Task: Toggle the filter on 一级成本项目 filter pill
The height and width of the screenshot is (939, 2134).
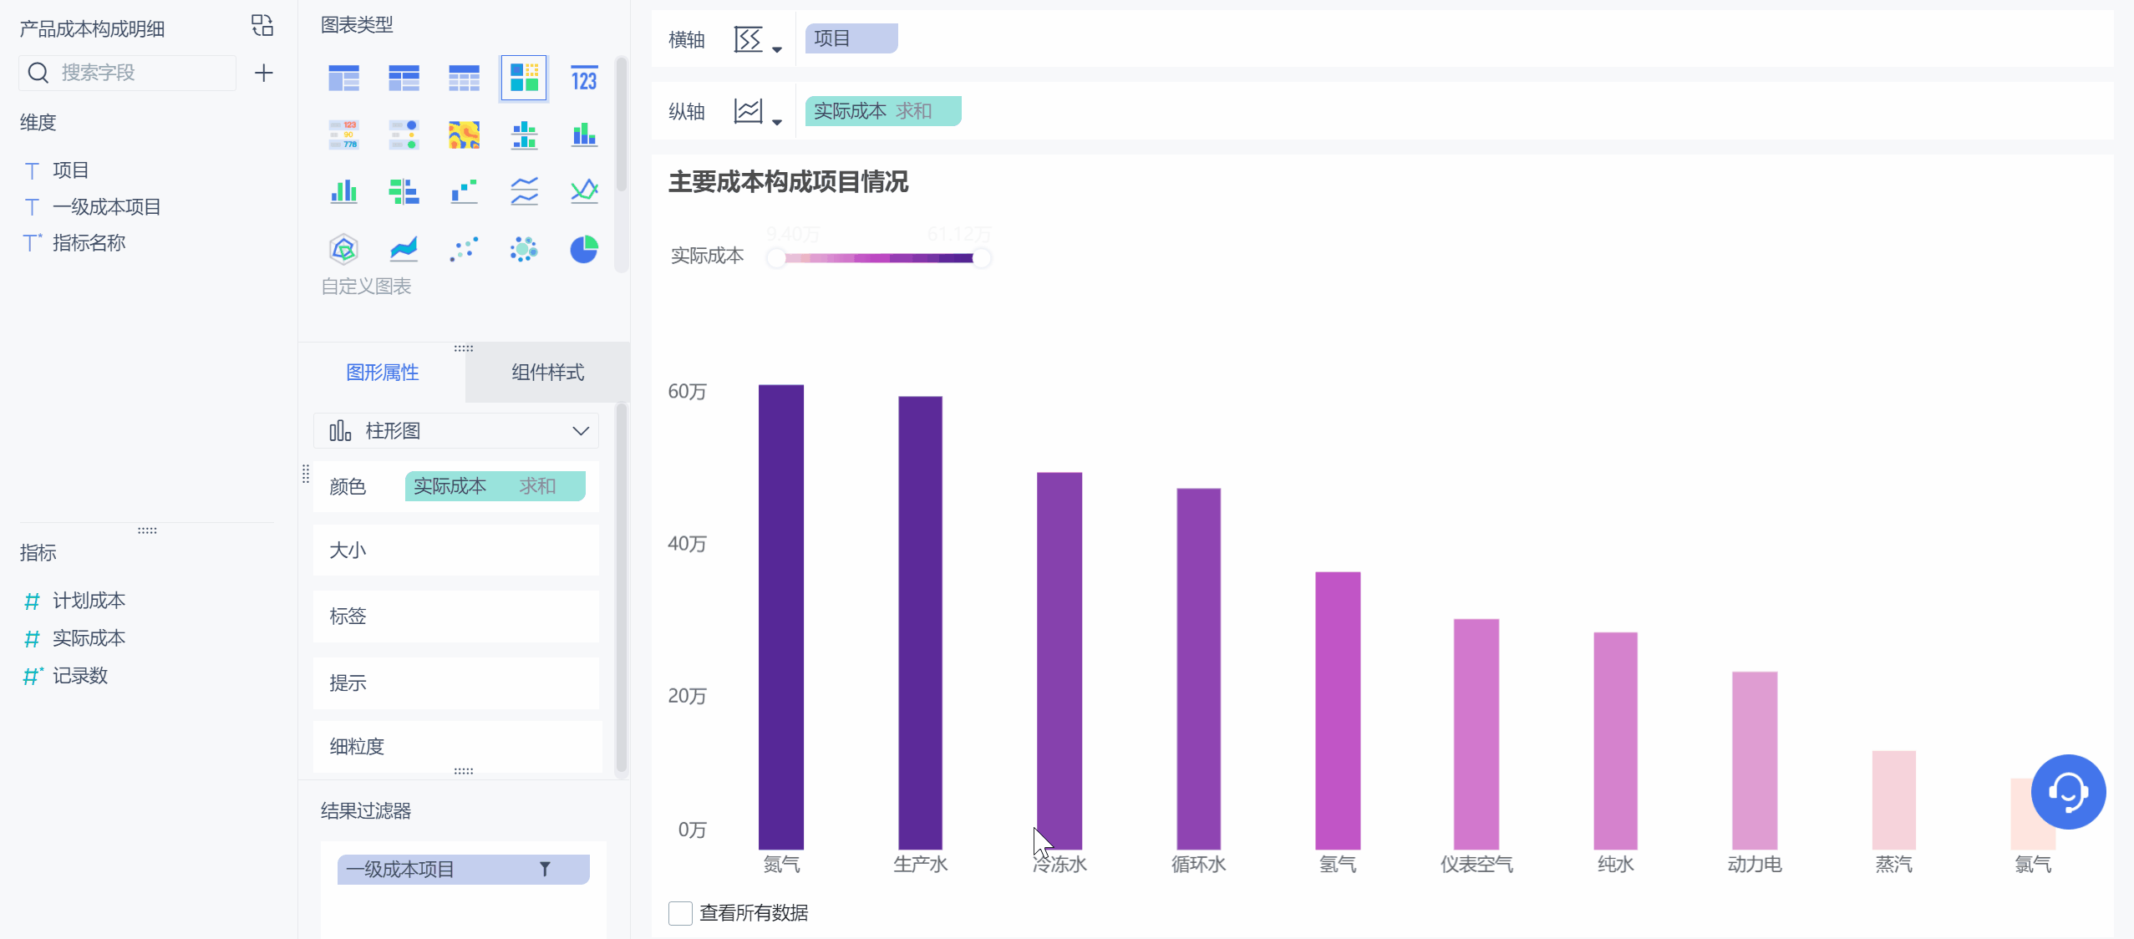Action: (x=546, y=870)
